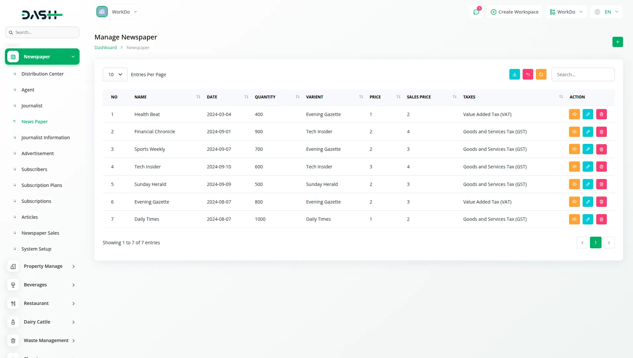Edit the Financial Chronicle row
The image size is (633, 358).
[588, 132]
